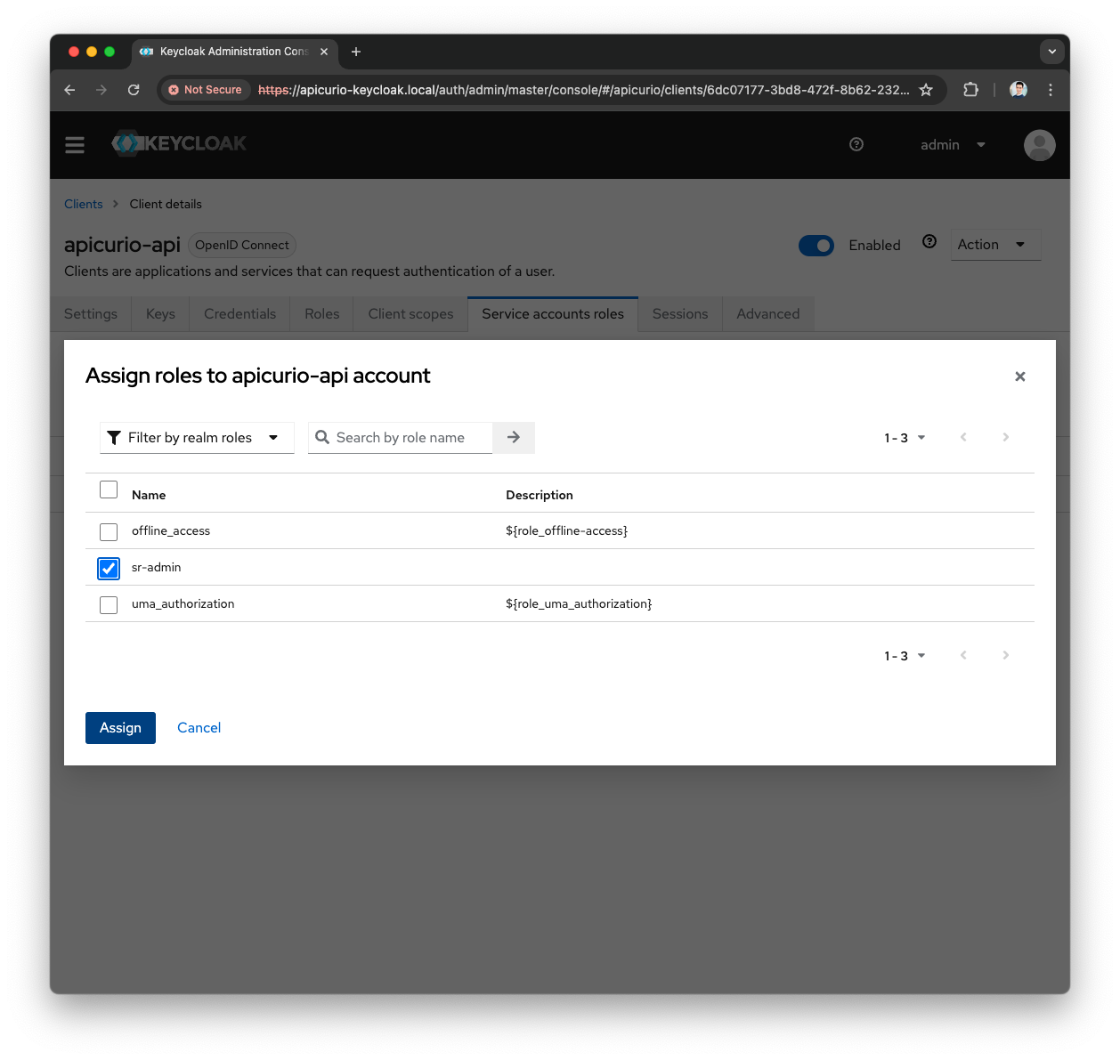Click the Keycloak logo
1120x1060 pixels.
pyautogui.click(x=178, y=143)
